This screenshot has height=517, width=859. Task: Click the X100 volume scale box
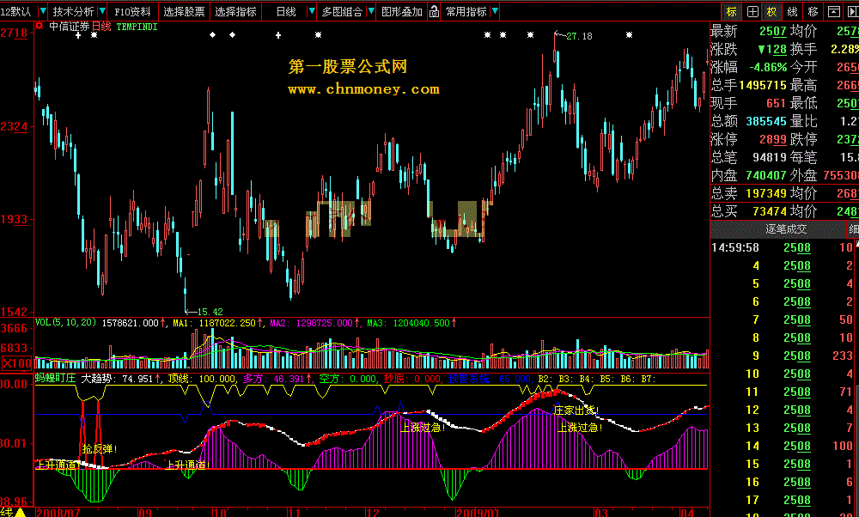17,363
